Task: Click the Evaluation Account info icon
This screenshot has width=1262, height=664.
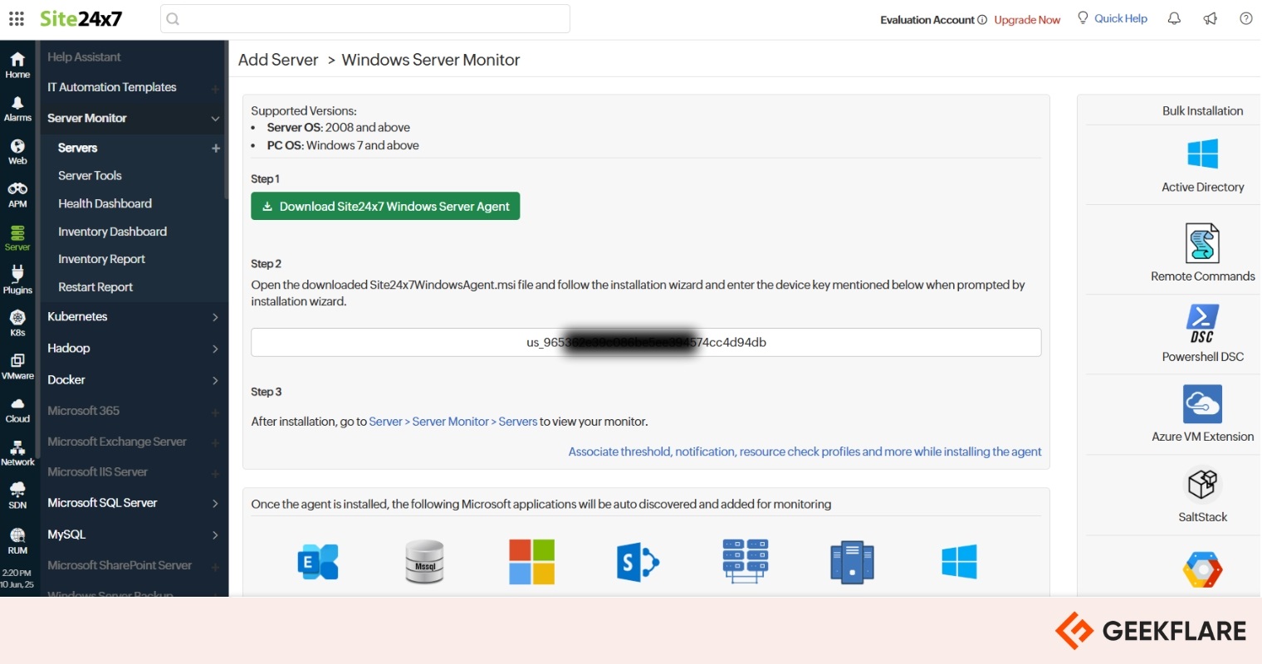Action: 982,20
